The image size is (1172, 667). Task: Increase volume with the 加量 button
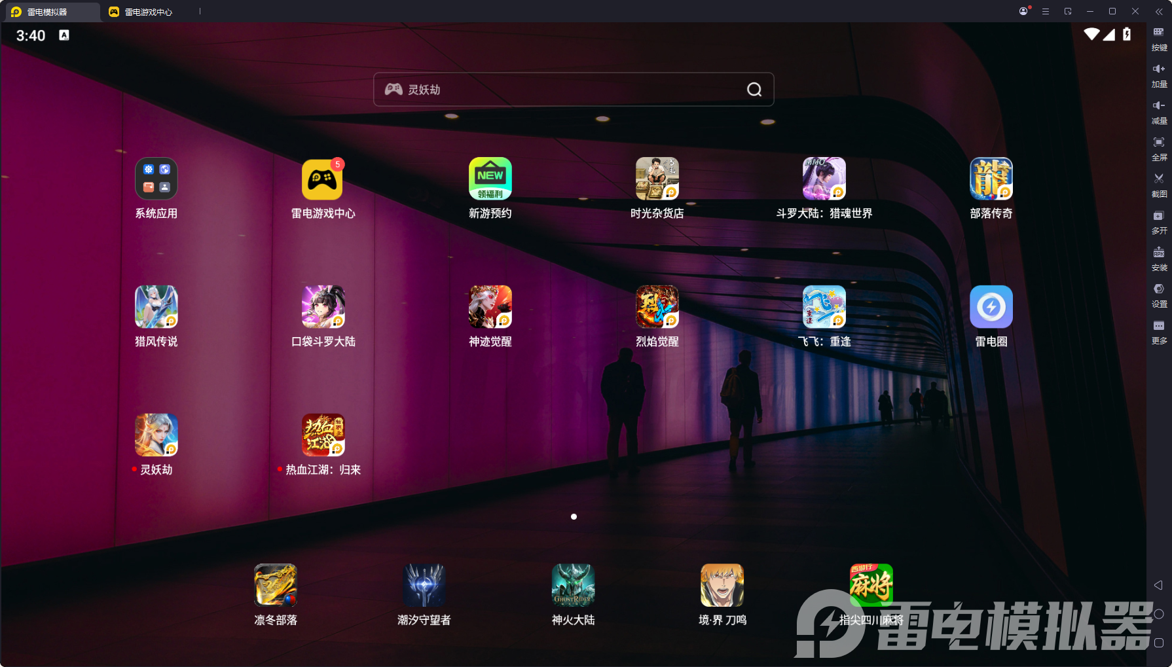tap(1159, 76)
